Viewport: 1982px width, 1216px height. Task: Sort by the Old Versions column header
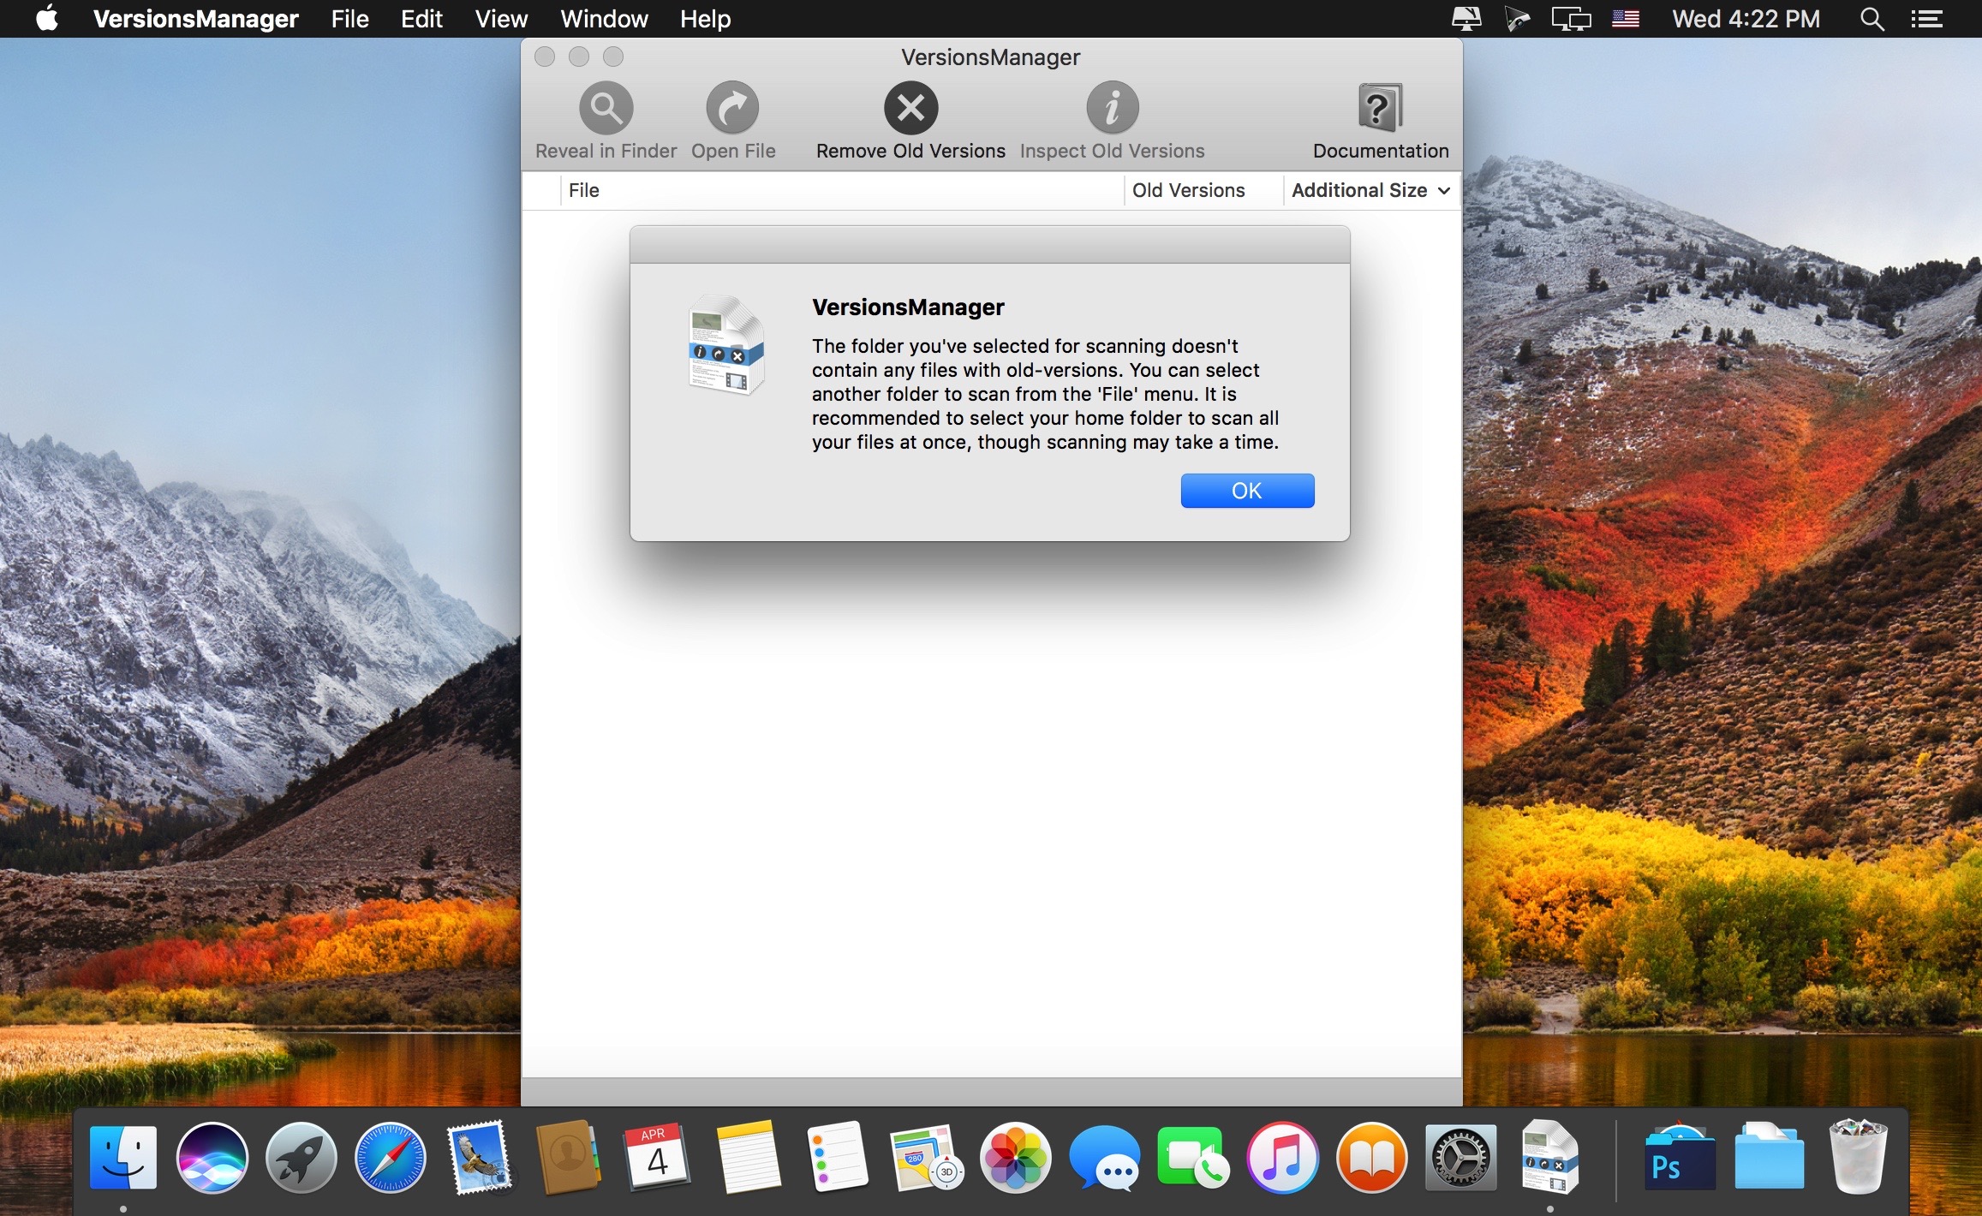tap(1203, 190)
